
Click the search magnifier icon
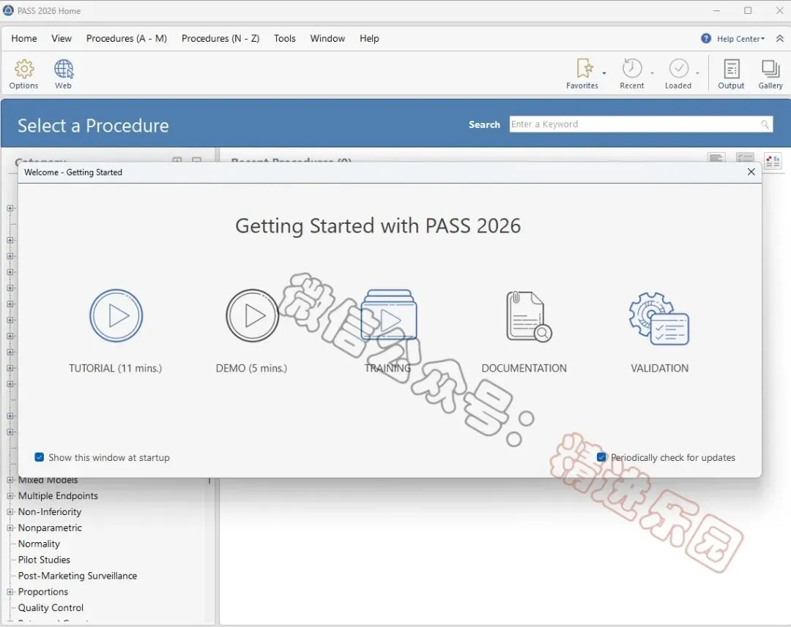(x=765, y=124)
